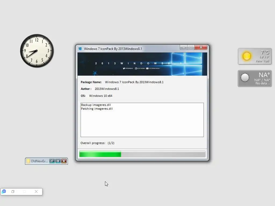Click the installer window title text

(113, 49)
